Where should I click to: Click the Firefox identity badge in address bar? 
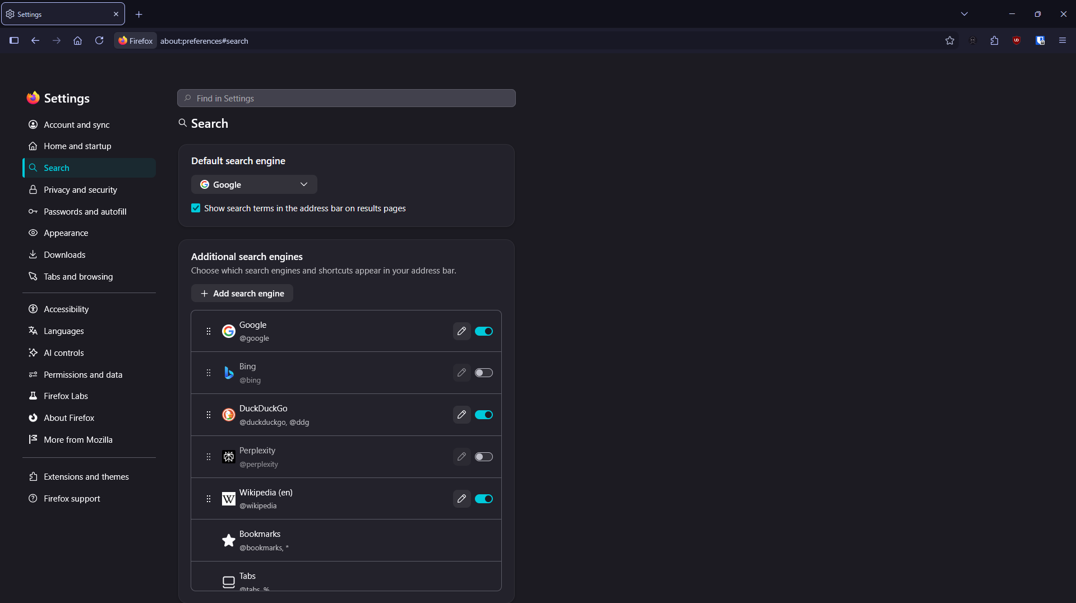(136, 40)
